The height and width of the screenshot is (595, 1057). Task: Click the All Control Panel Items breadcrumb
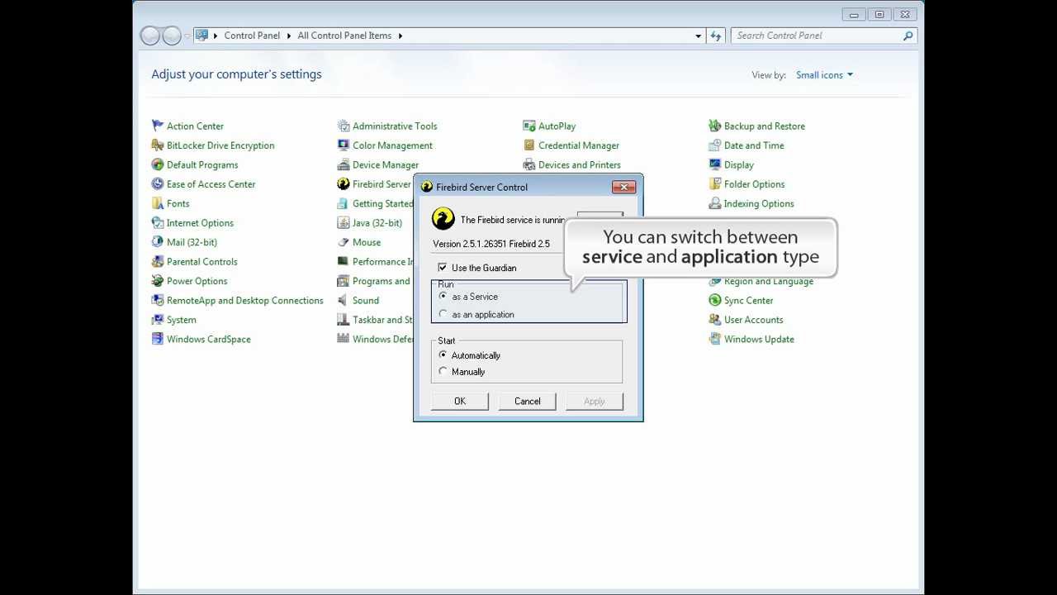344,36
